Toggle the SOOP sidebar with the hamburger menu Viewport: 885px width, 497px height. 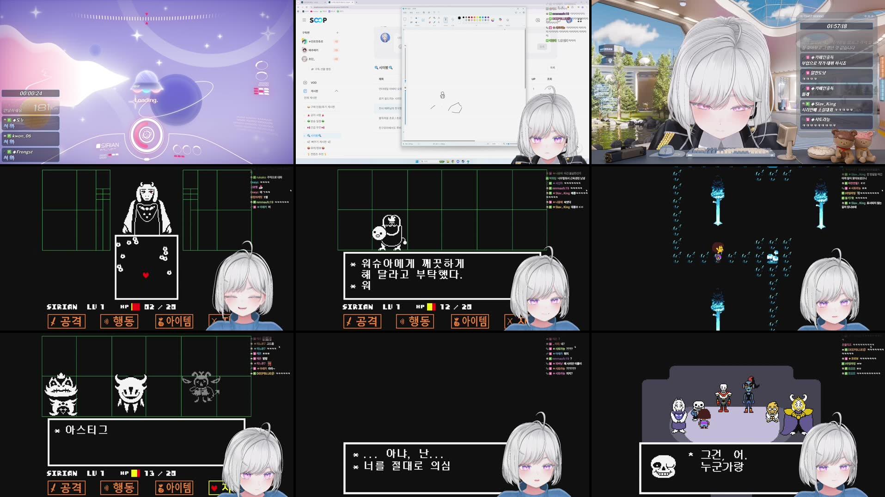click(x=304, y=20)
